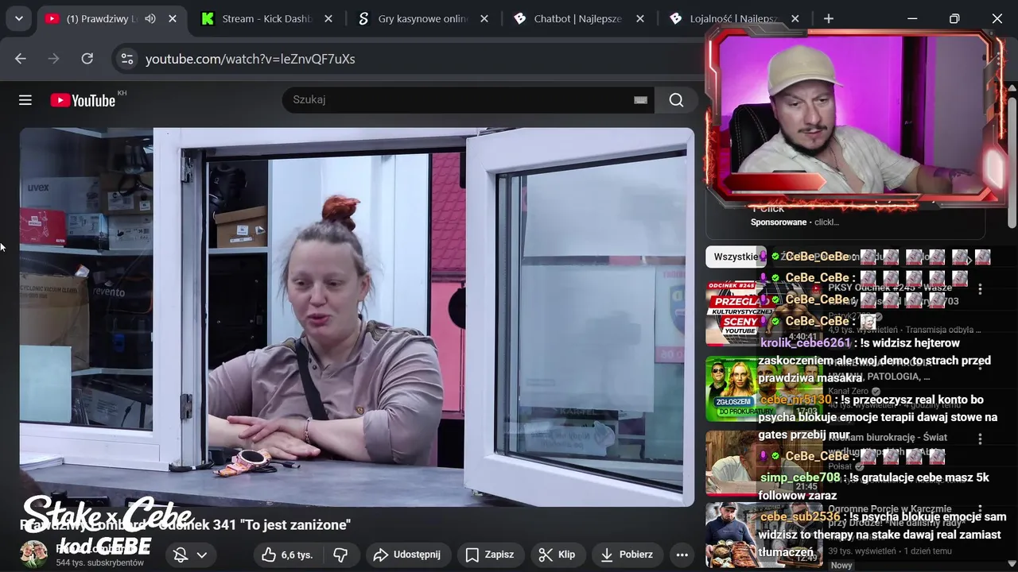Close the Gry kasynowe online tab
The image size is (1018, 572).
coord(484,18)
